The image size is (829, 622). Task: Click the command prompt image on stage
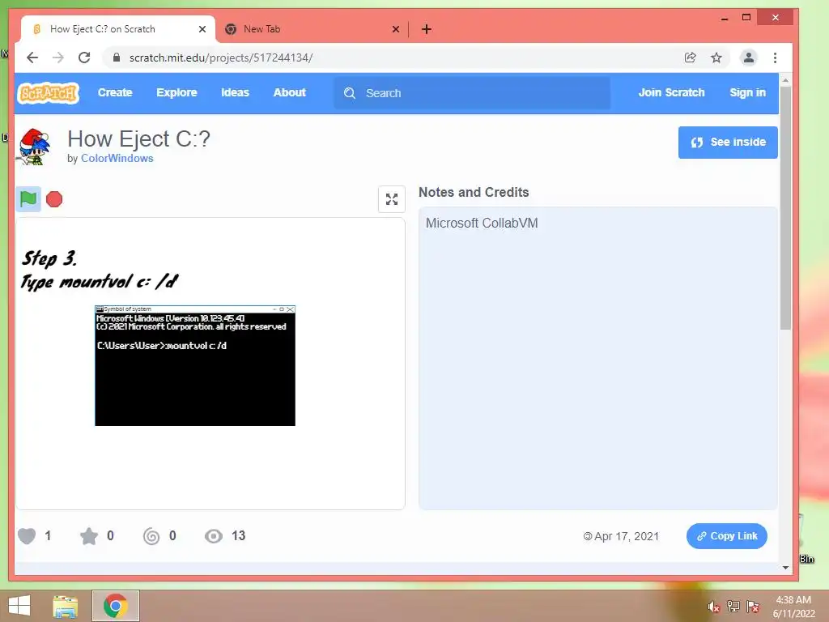195,365
